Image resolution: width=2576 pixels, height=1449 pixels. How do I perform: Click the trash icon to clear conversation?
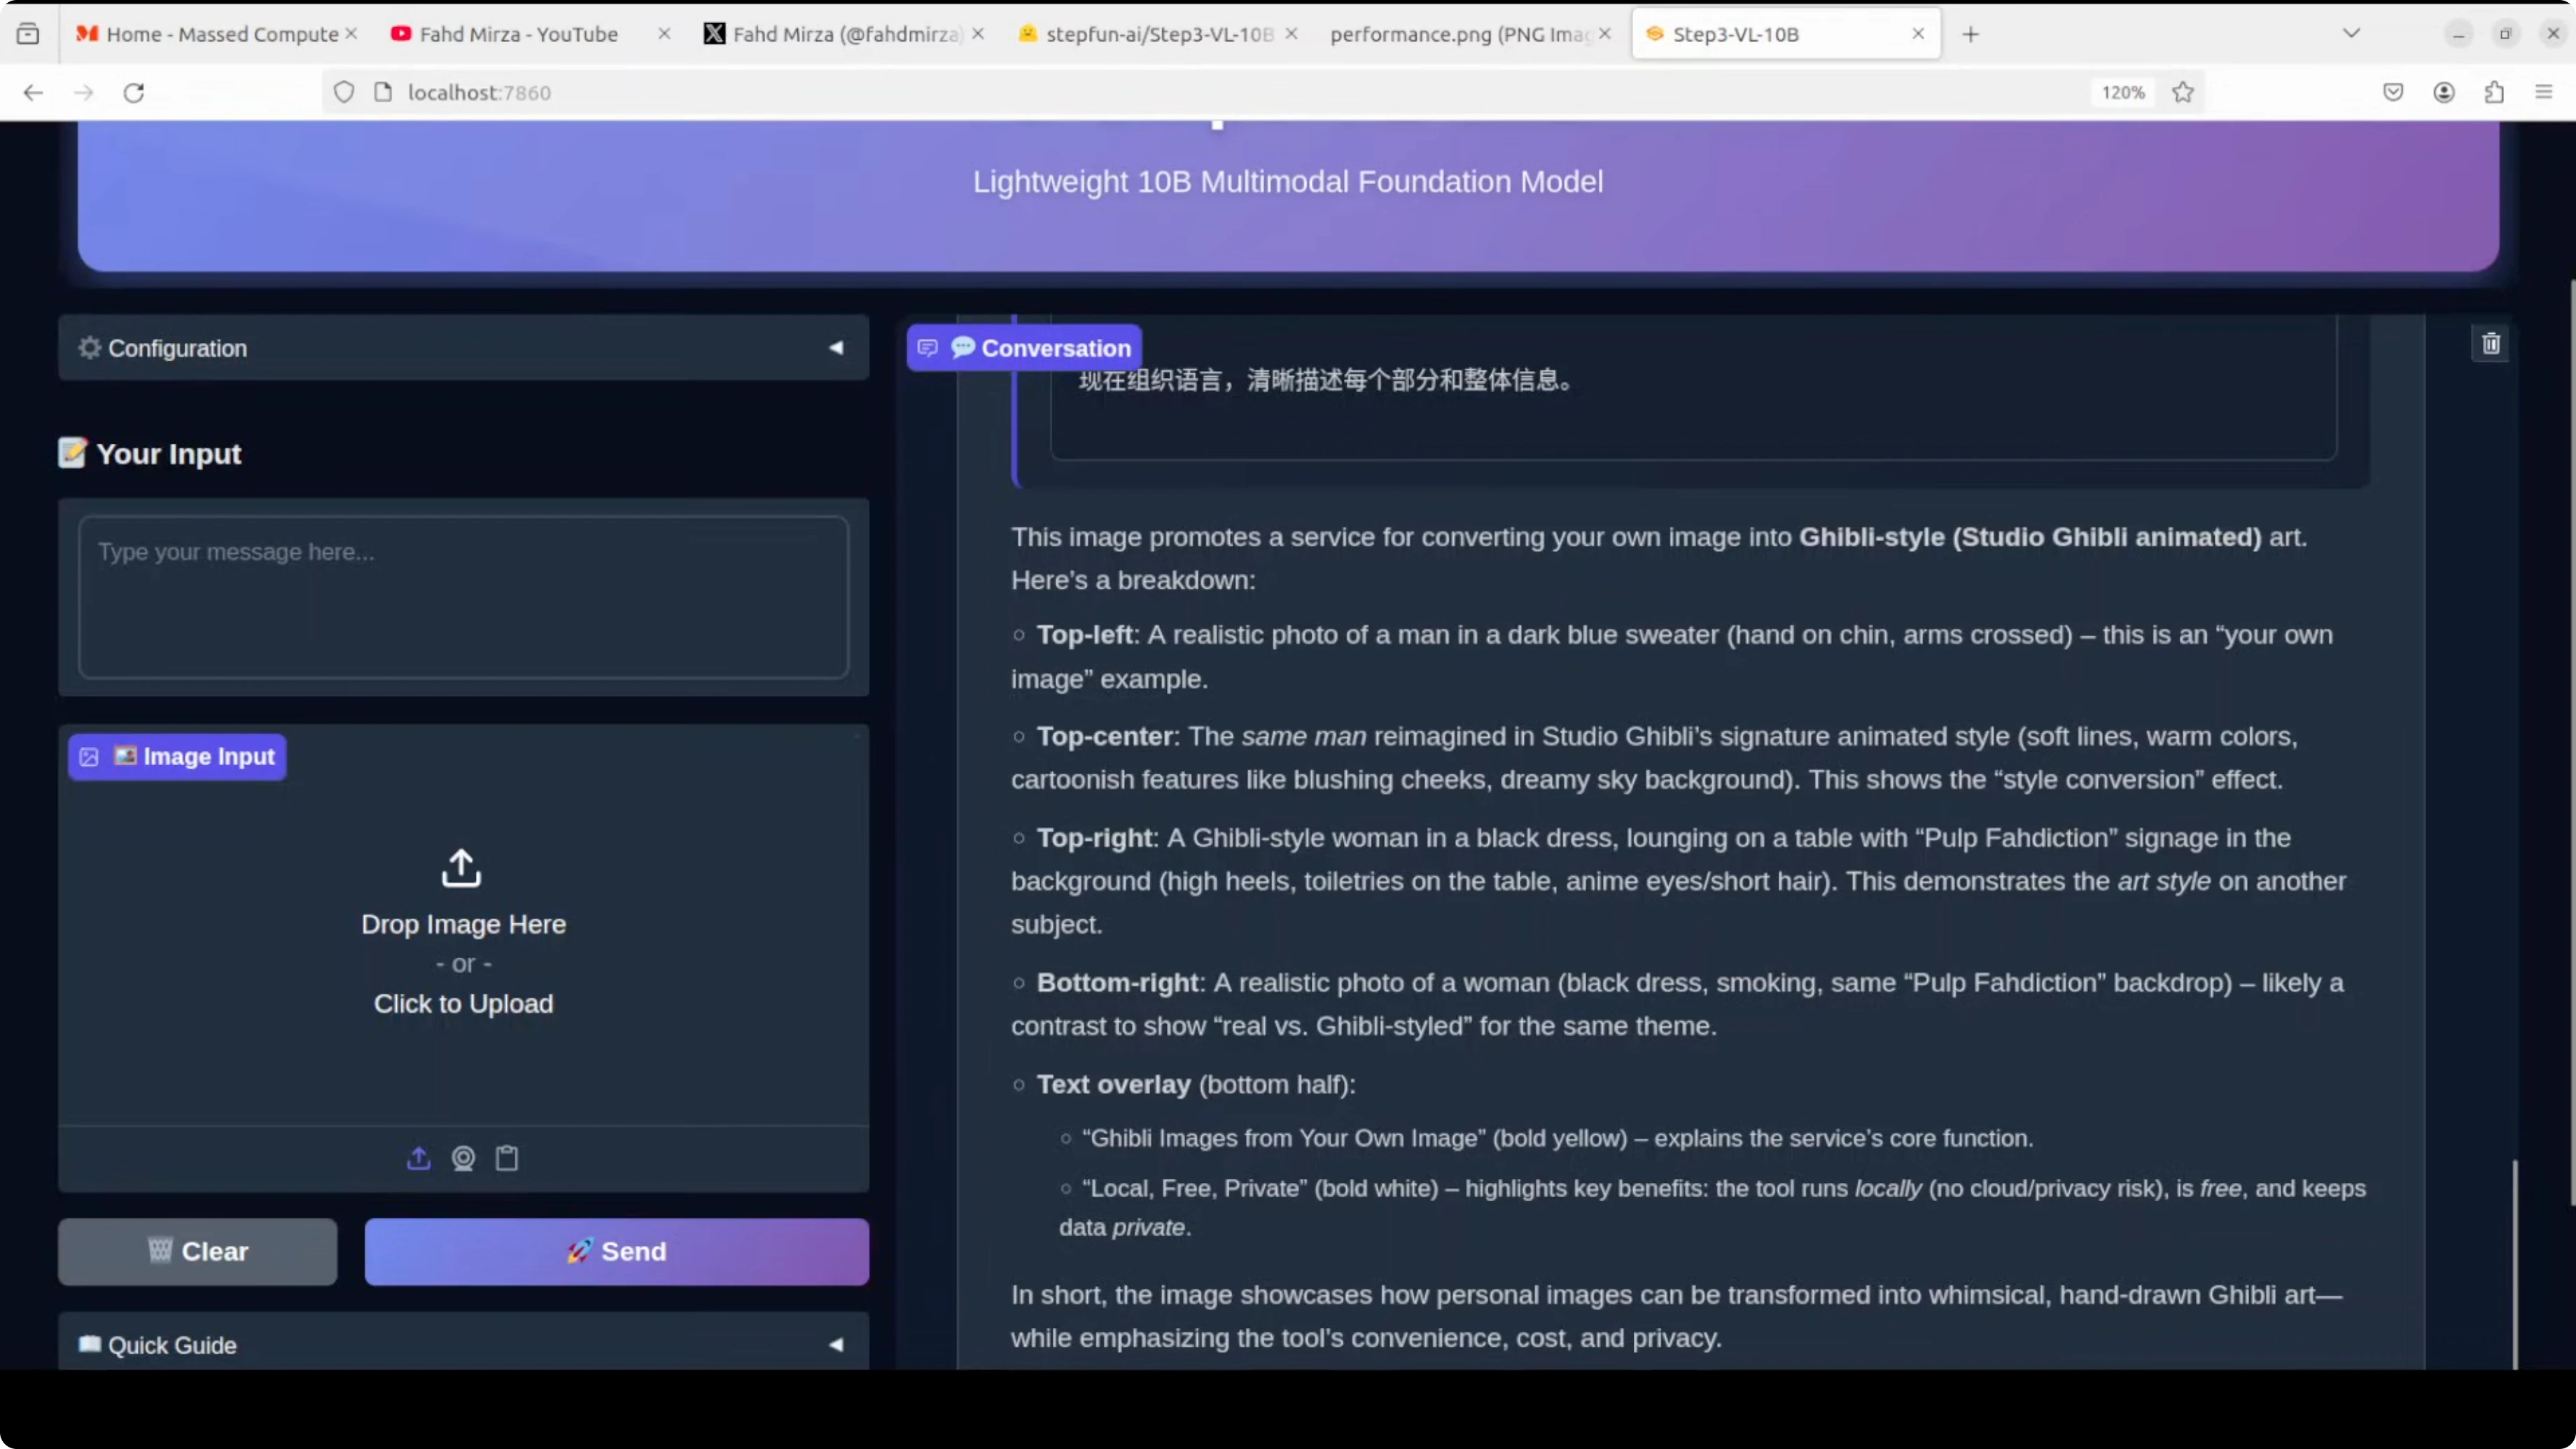coord(2490,344)
